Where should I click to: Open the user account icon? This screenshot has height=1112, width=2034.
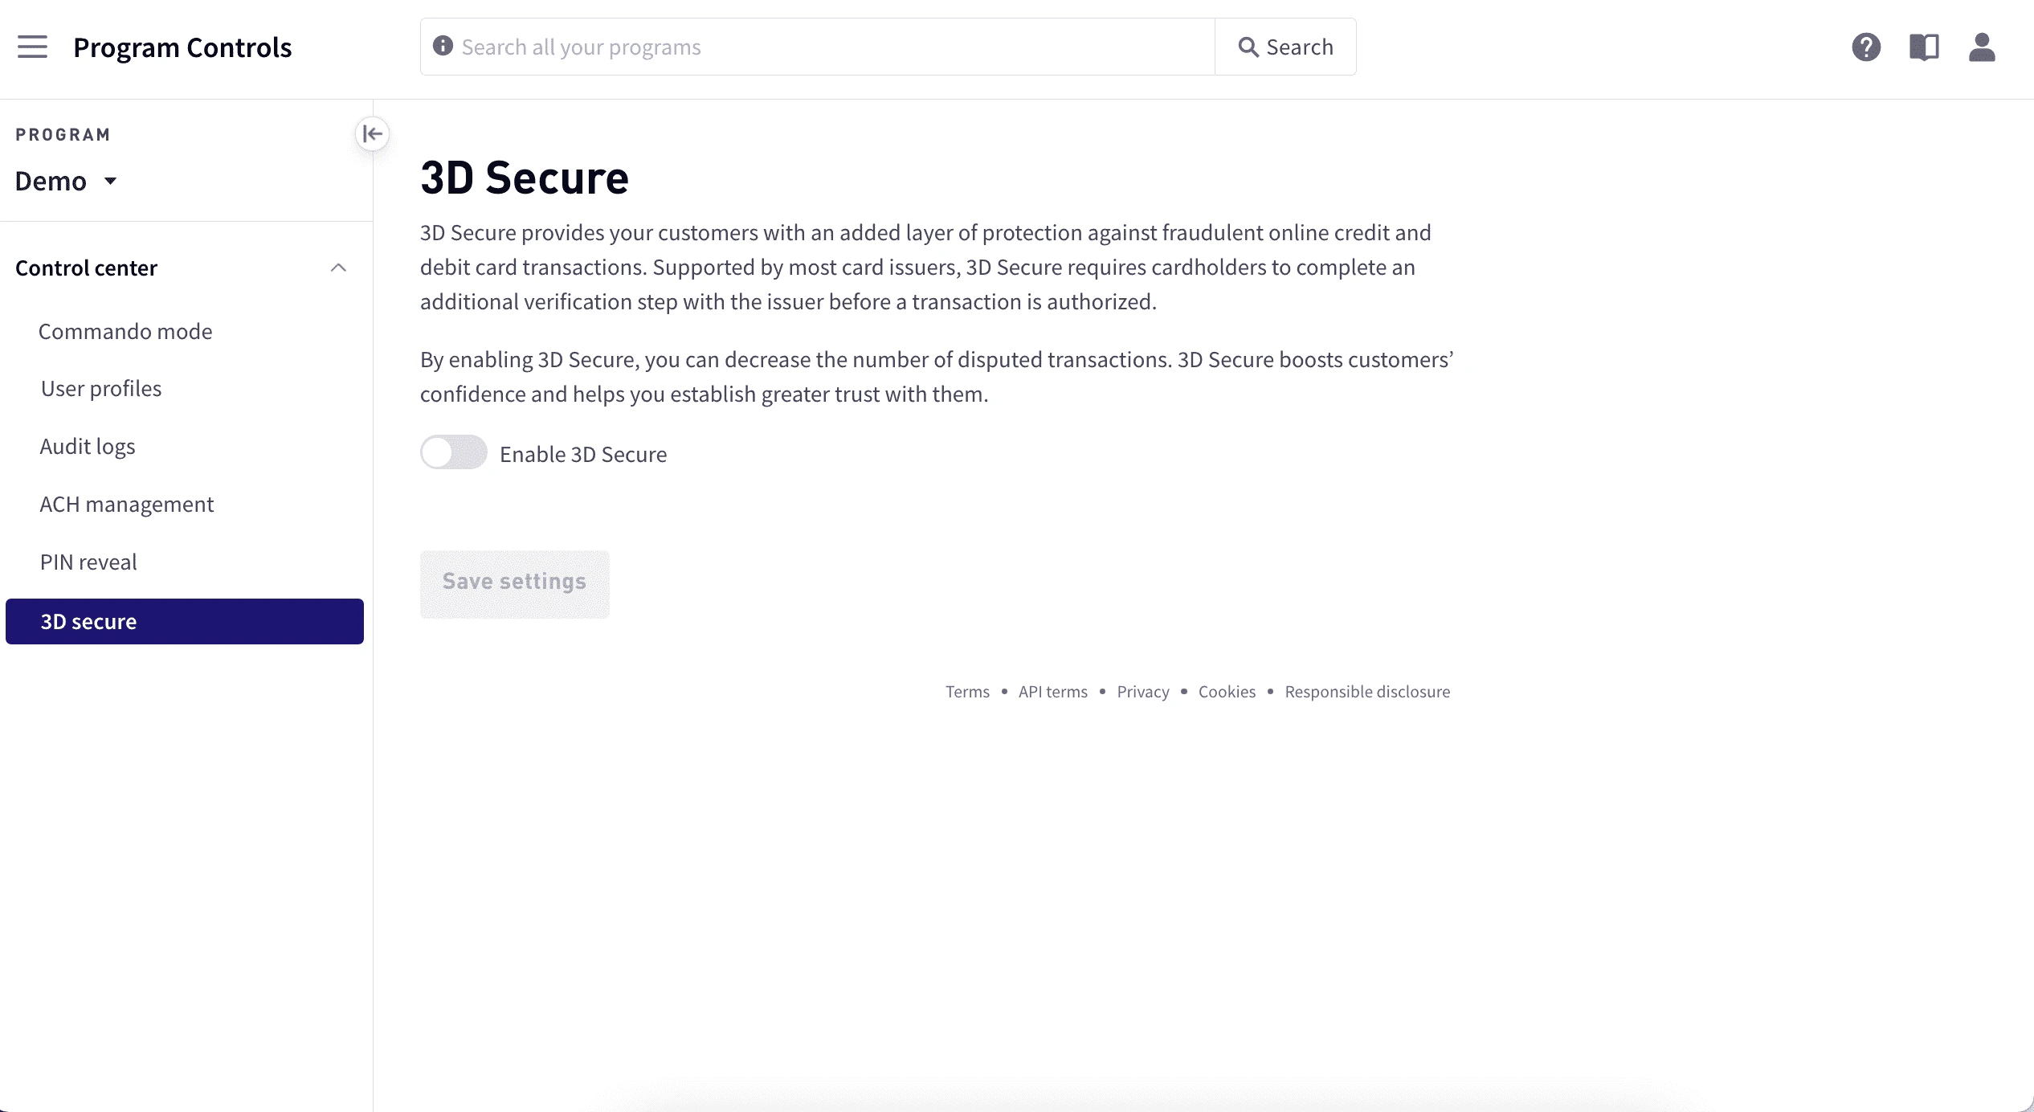tap(1982, 47)
